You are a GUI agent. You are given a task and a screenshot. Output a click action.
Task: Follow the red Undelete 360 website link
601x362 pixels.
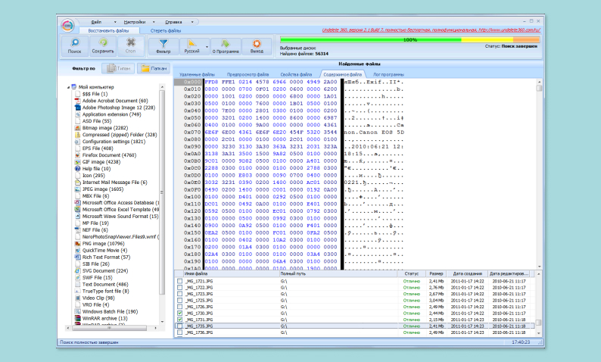[431, 30]
